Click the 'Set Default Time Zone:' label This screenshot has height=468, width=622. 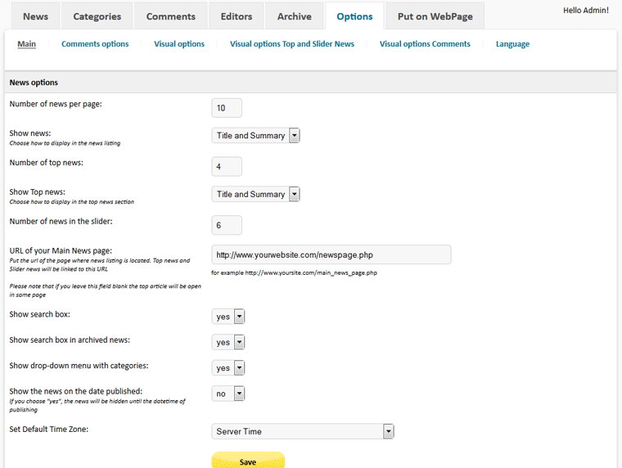pyautogui.click(x=49, y=429)
